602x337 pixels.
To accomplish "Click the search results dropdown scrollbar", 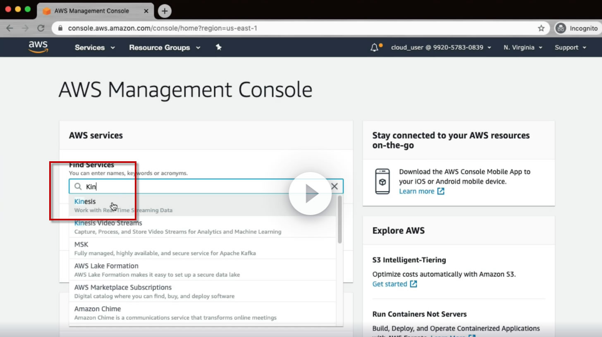I will (x=340, y=219).
